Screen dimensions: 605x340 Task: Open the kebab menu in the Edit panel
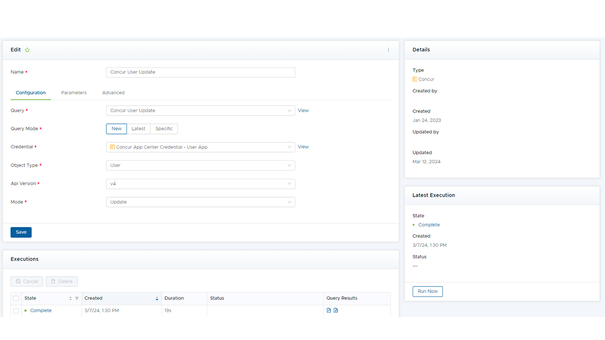click(x=388, y=50)
